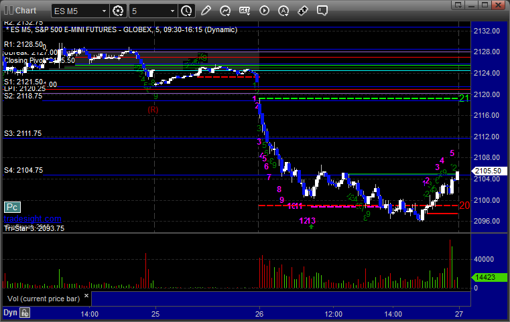This screenshot has width=510, height=322.
Task: Click the current price tag 2105.50
Action: point(489,171)
